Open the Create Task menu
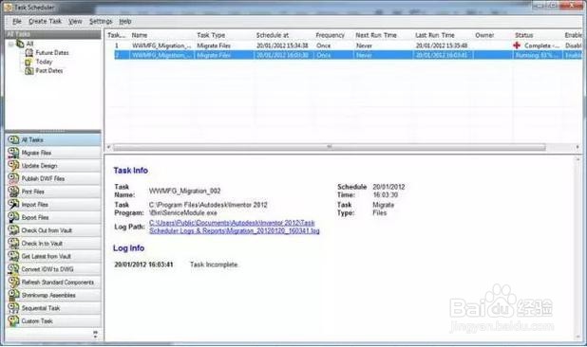587x347 pixels. pos(45,21)
